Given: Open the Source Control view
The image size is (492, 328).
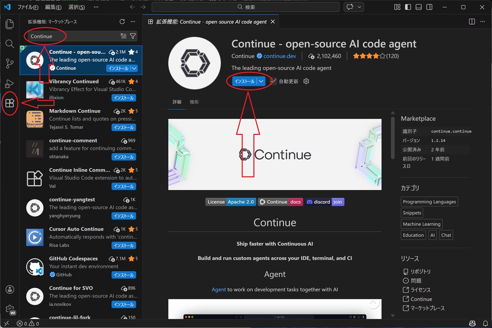Looking at the screenshot, I should point(9,64).
